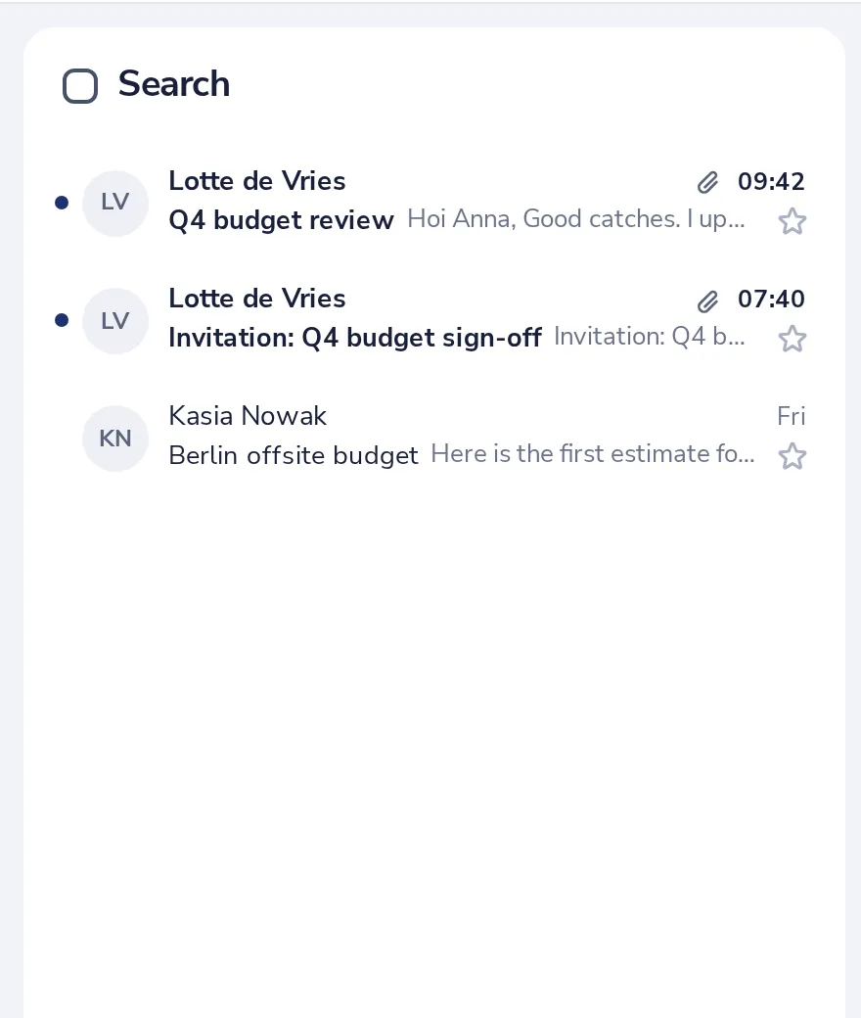Toggle unread dot on sign-off invitation email
The image size is (861, 1018).
(x=62, y=320)
